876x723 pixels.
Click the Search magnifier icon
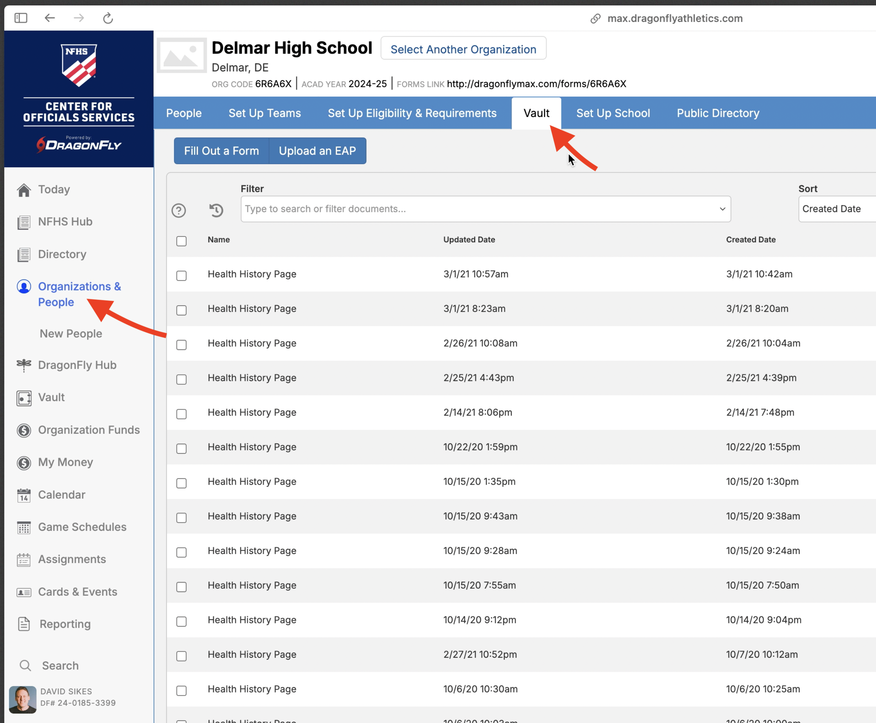pos(25,665)
